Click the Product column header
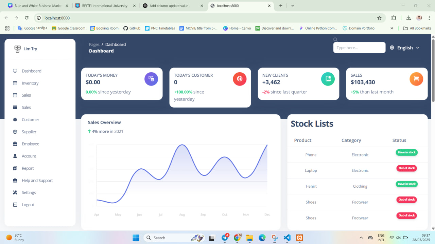The image size is (435, 244). click(303, 140)
